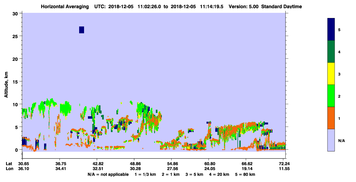Click the y-axis tick label 10

(16, 104)
